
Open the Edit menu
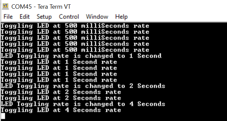click(x=24, y=17)
